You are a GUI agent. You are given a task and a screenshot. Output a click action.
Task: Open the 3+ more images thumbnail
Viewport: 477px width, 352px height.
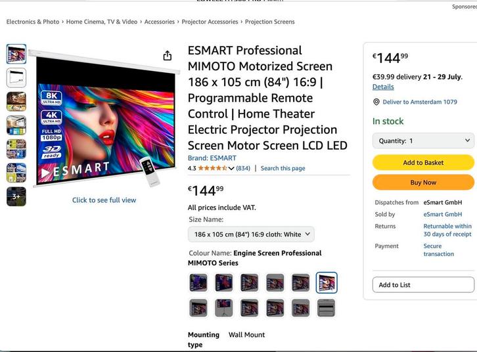(16, 196)
